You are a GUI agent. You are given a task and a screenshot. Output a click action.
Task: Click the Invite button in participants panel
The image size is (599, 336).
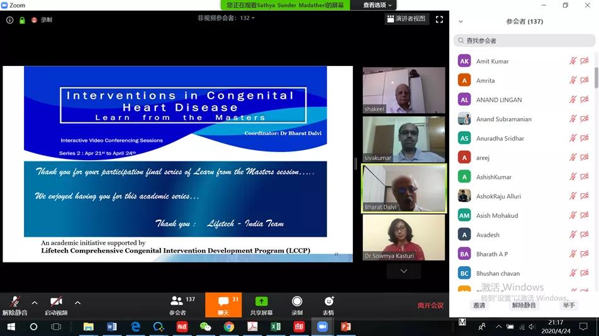coord(479,305)
